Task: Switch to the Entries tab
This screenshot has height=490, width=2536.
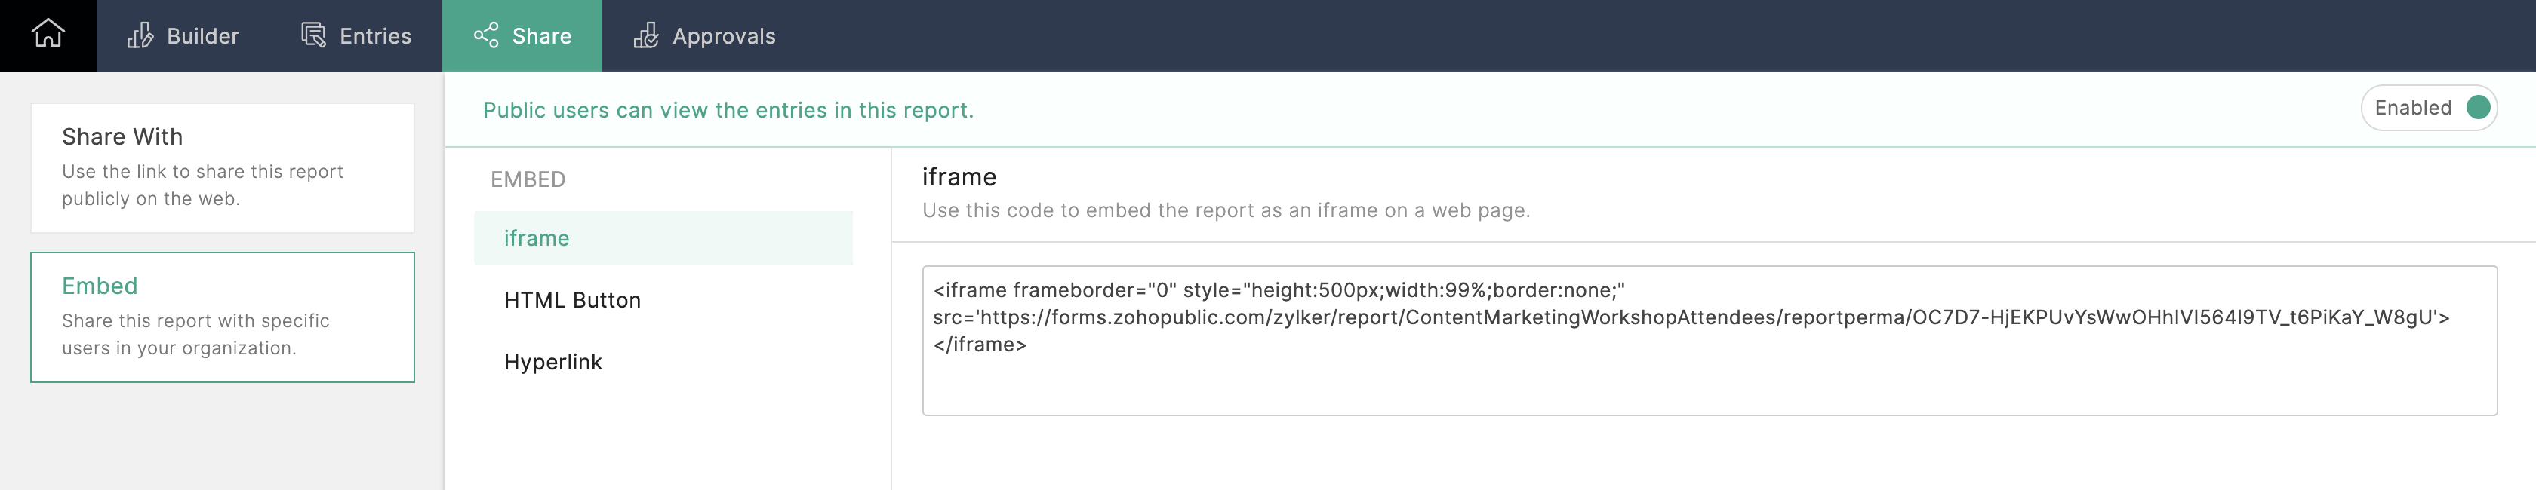Action: tap(374, 36)
